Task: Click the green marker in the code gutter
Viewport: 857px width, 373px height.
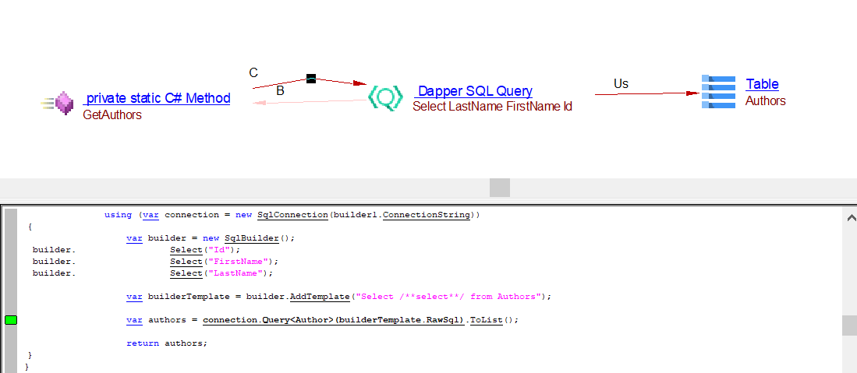Action: click(x=11, y=320)
